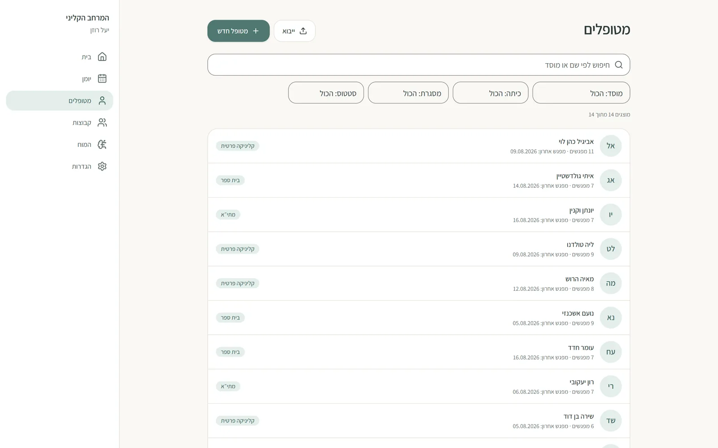The image size is (718, 448).
Task: Click the magnifier search icon
Action: coord(619,65)
